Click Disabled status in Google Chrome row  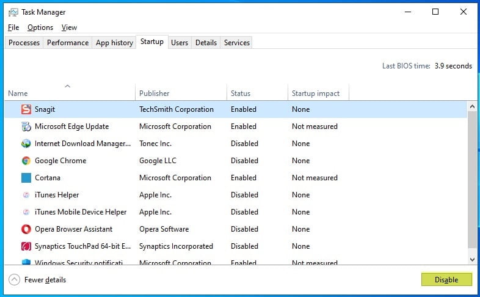244,161
